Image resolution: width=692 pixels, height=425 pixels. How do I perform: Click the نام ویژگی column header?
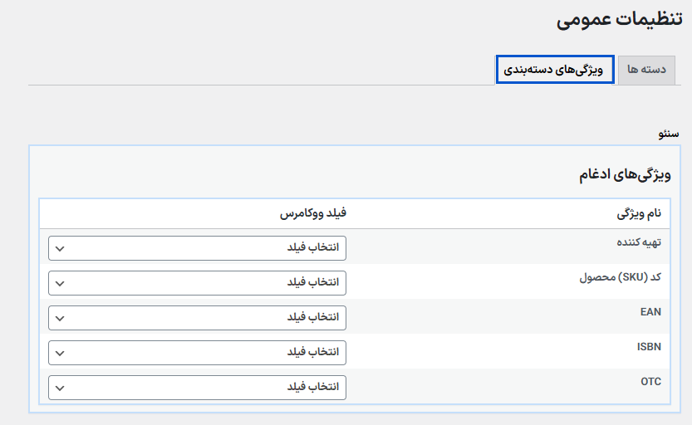[639, 213]
